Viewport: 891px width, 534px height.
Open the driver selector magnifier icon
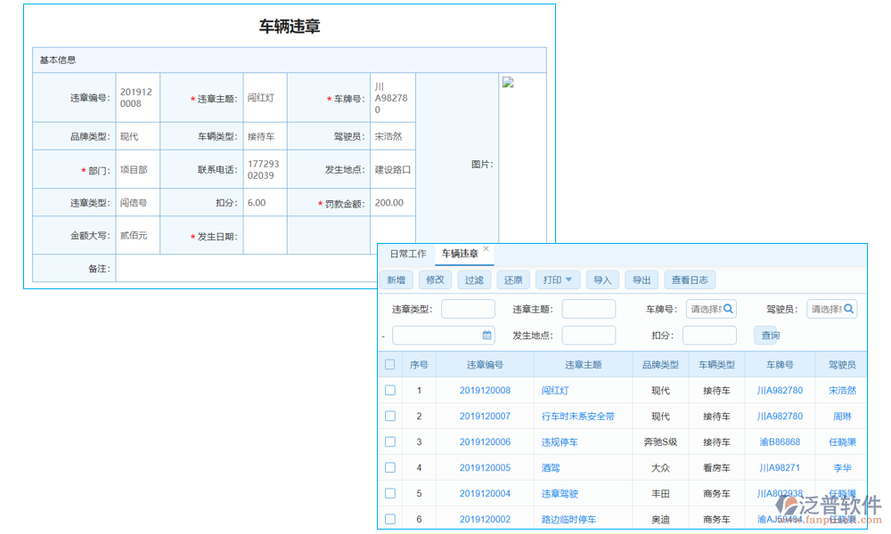(847, 309)
